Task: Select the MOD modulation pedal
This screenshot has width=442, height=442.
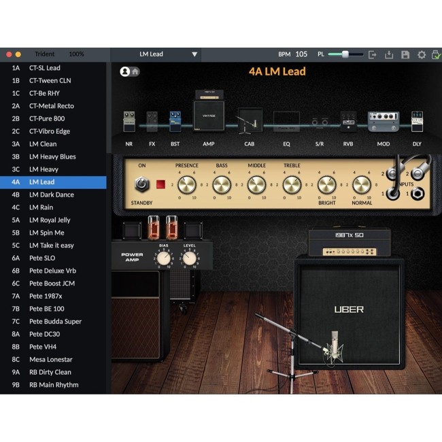Action: 383,121
